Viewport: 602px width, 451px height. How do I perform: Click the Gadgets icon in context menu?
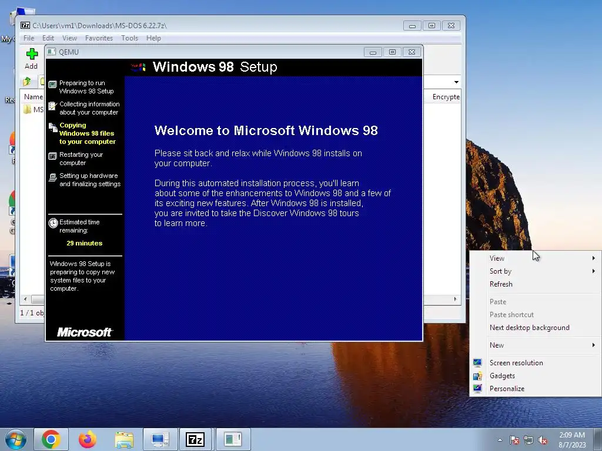(477, 375)
